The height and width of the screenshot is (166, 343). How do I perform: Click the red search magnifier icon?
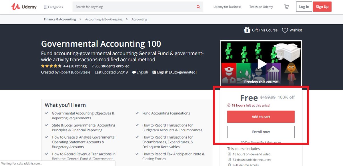pyautogui.click(x=198, y=7)
